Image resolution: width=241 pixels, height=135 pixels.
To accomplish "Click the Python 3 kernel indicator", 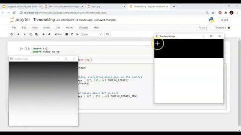I will pyautogui.click(x=221, y=28).
